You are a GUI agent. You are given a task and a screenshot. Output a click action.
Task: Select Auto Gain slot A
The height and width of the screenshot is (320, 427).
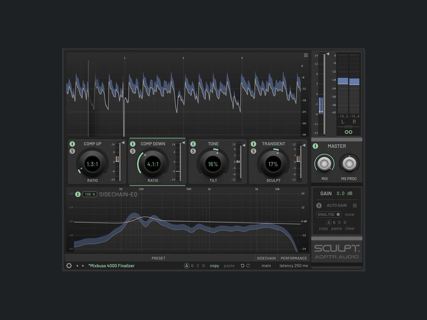click(x=329, y=222)
